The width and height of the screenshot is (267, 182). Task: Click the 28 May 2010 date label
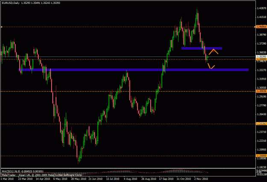click(79, 179)
